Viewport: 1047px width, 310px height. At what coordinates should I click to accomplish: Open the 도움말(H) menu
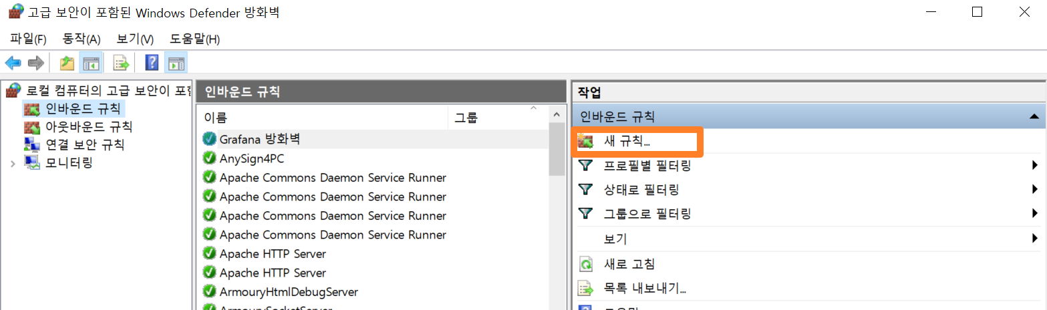click(194, 39)
